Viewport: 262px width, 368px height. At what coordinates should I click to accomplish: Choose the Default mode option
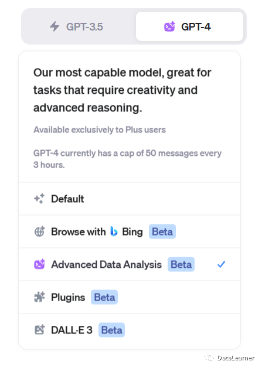coord(130,199)
